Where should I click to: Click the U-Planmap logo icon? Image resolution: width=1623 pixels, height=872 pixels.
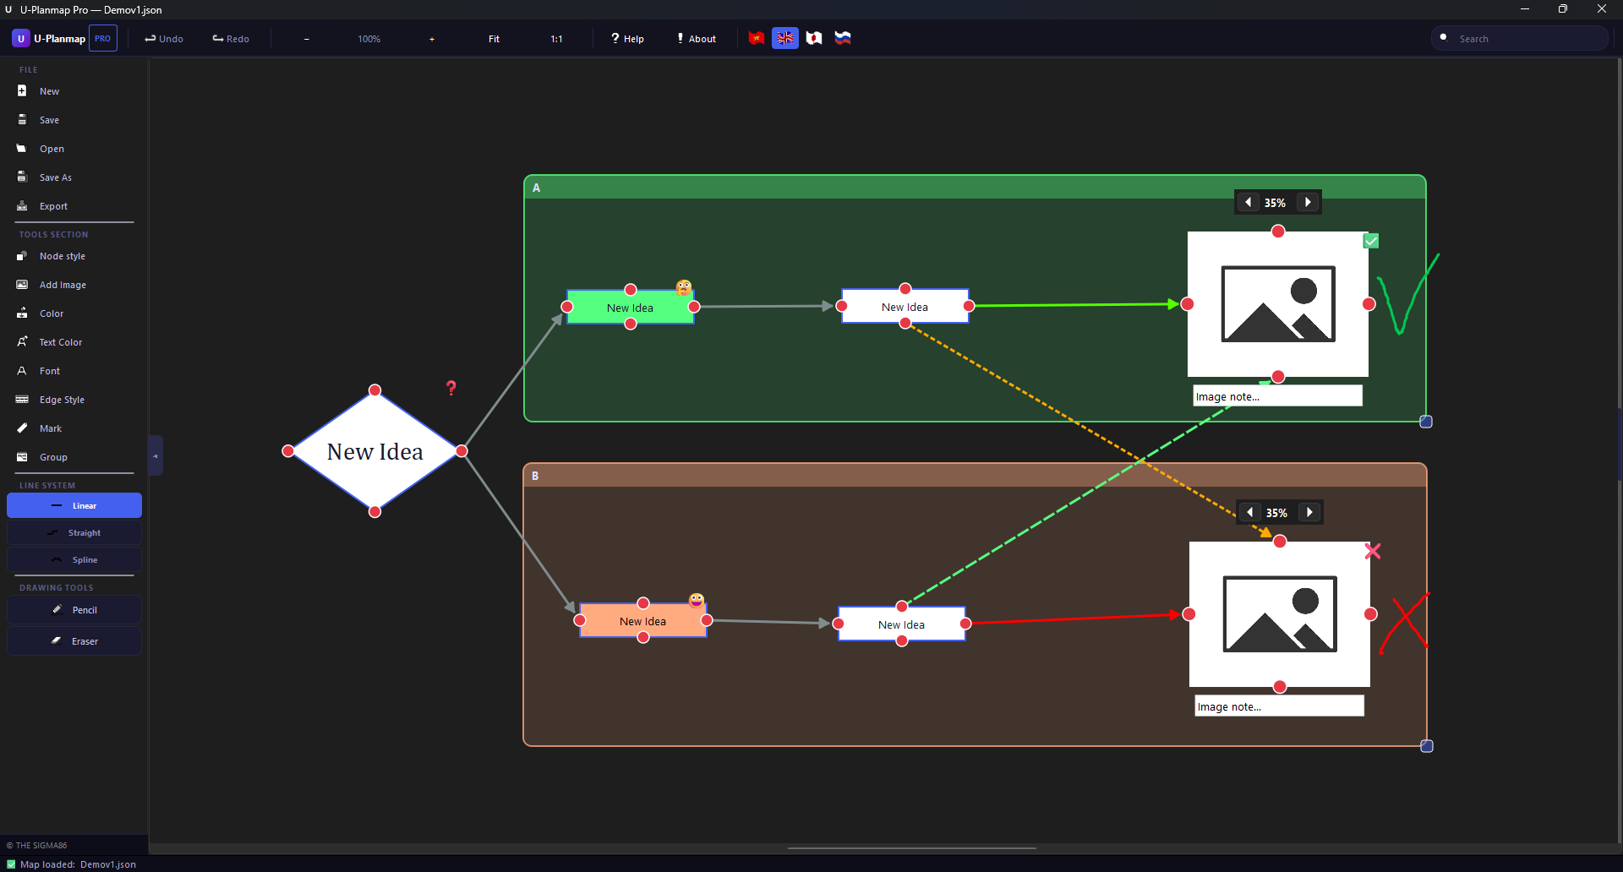pyautogui.click(x=21, y=39)
